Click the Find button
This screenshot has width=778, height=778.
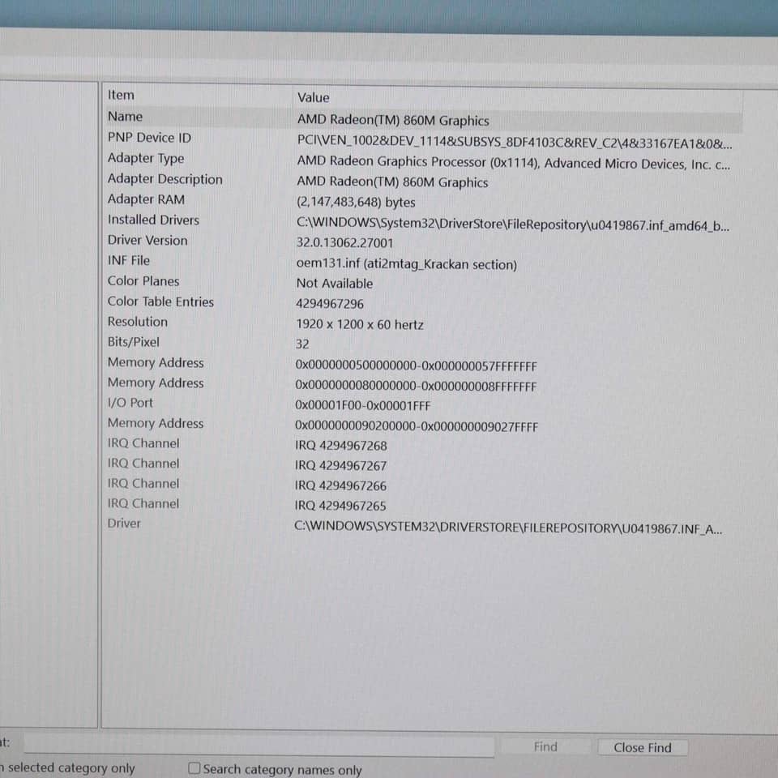click(x=545, y=746)
